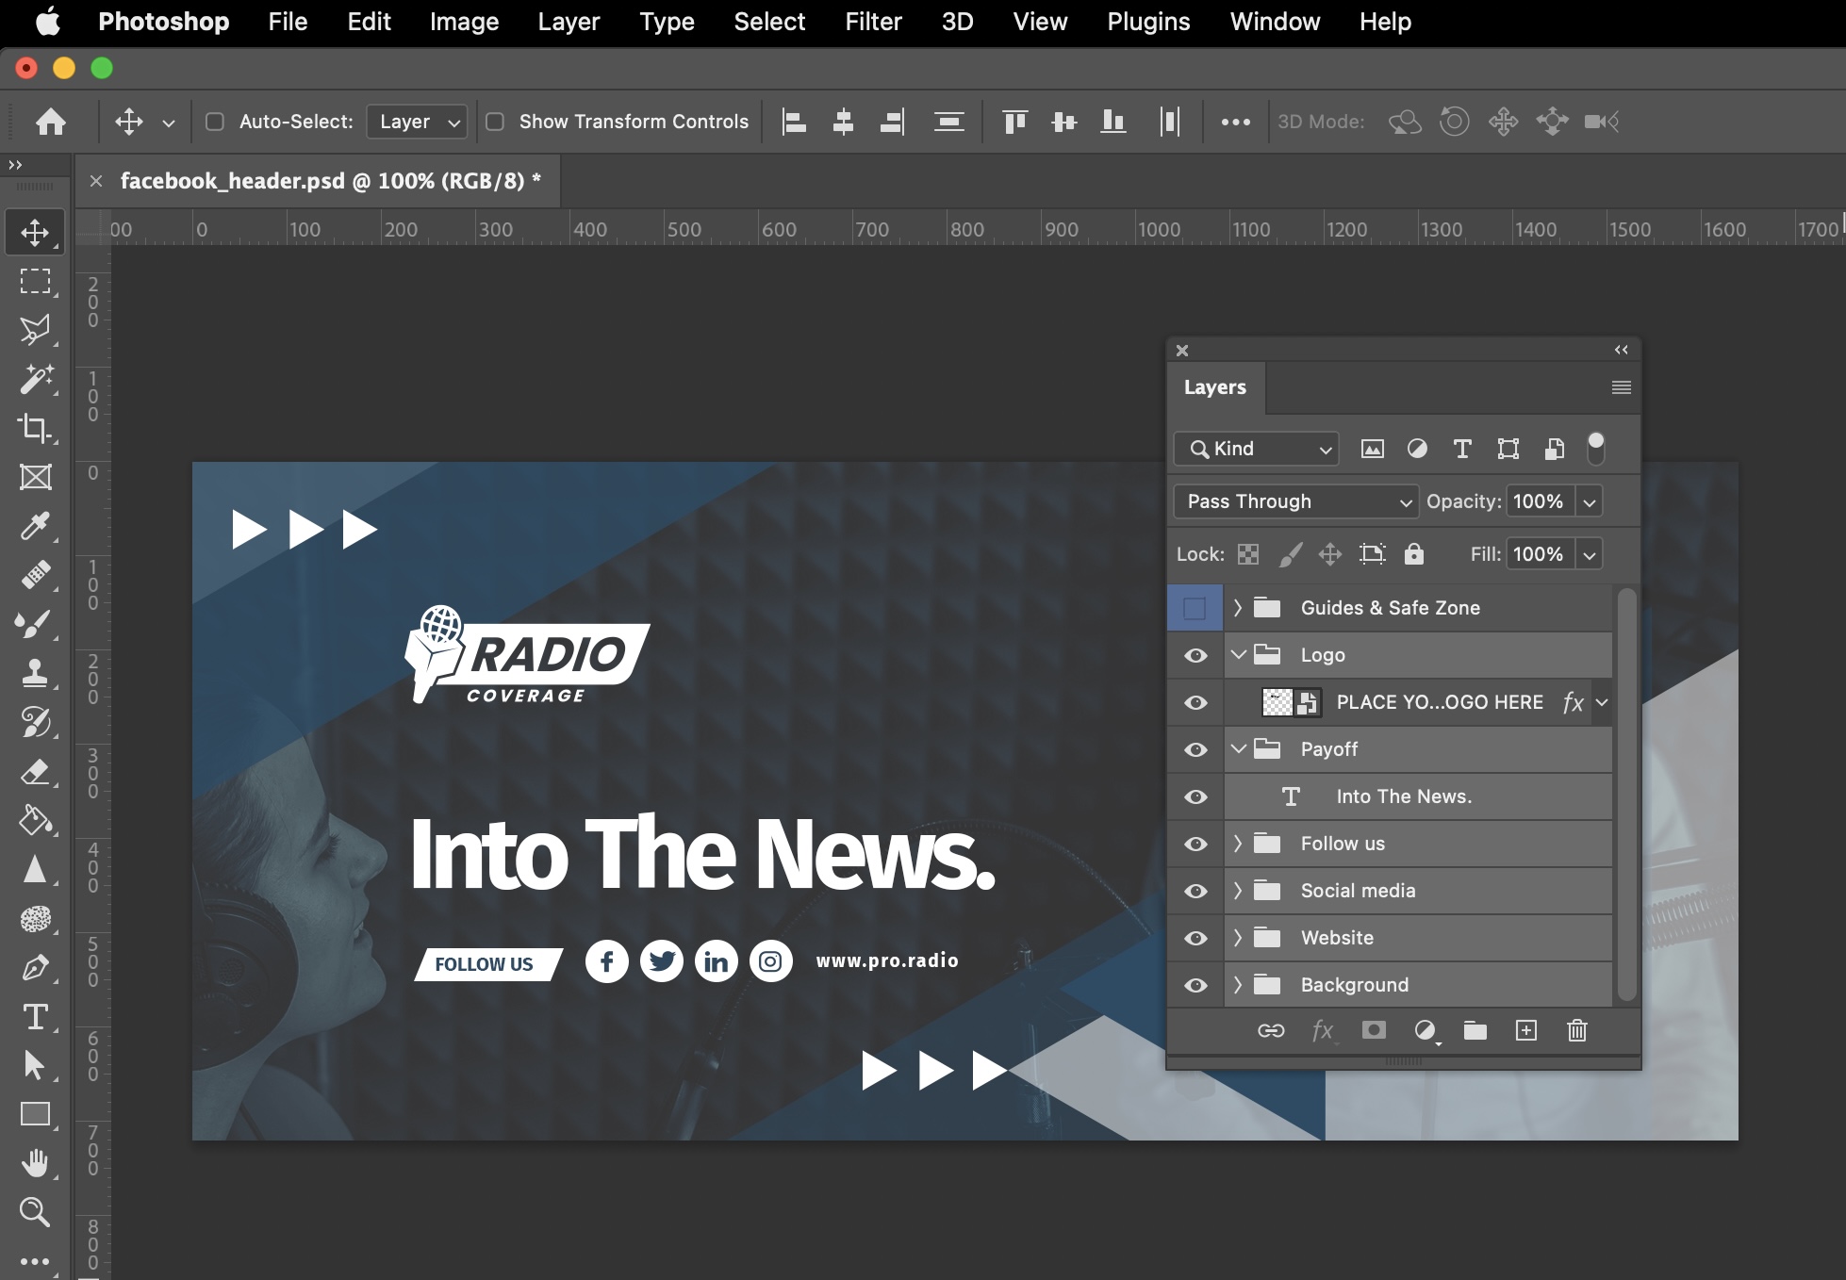Select the Horizontal Type tool
This screenshot has height=1280, width=1846.
tap(35, 1017)
